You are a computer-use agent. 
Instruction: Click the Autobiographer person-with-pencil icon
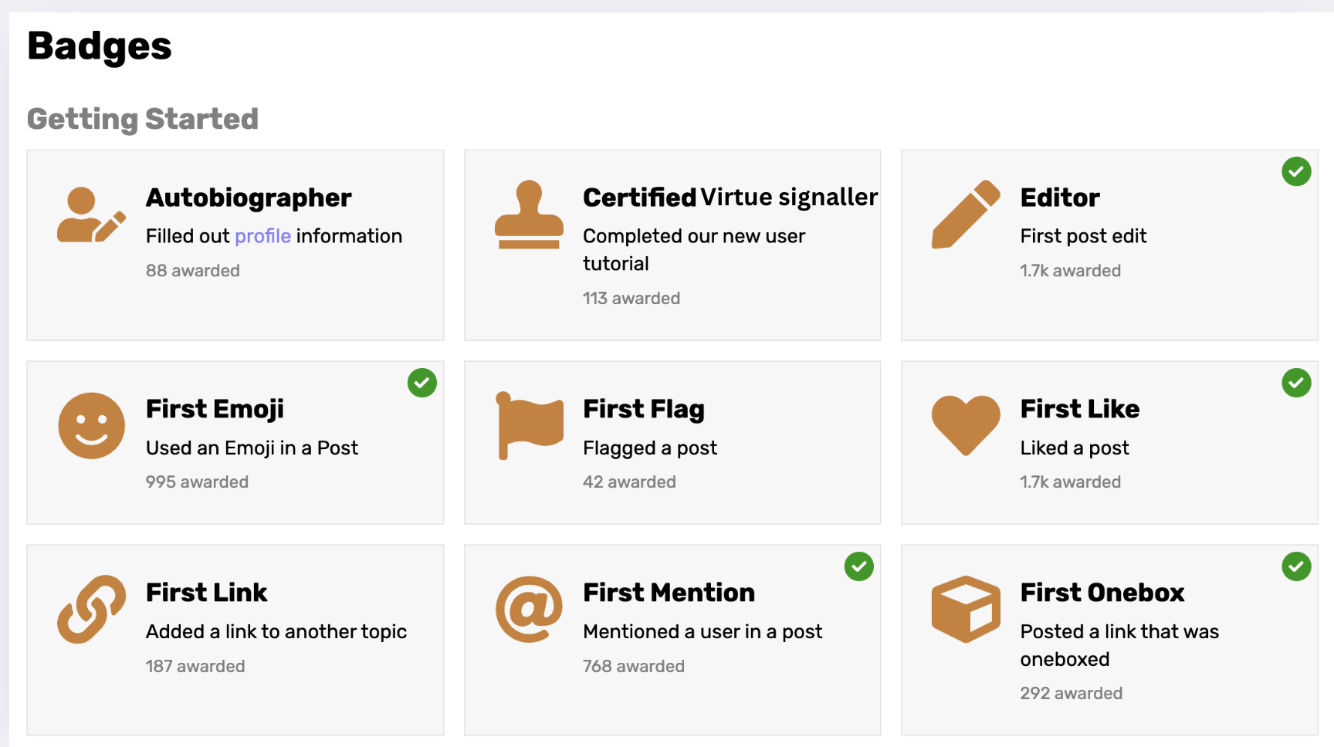(x=91, y=215)
